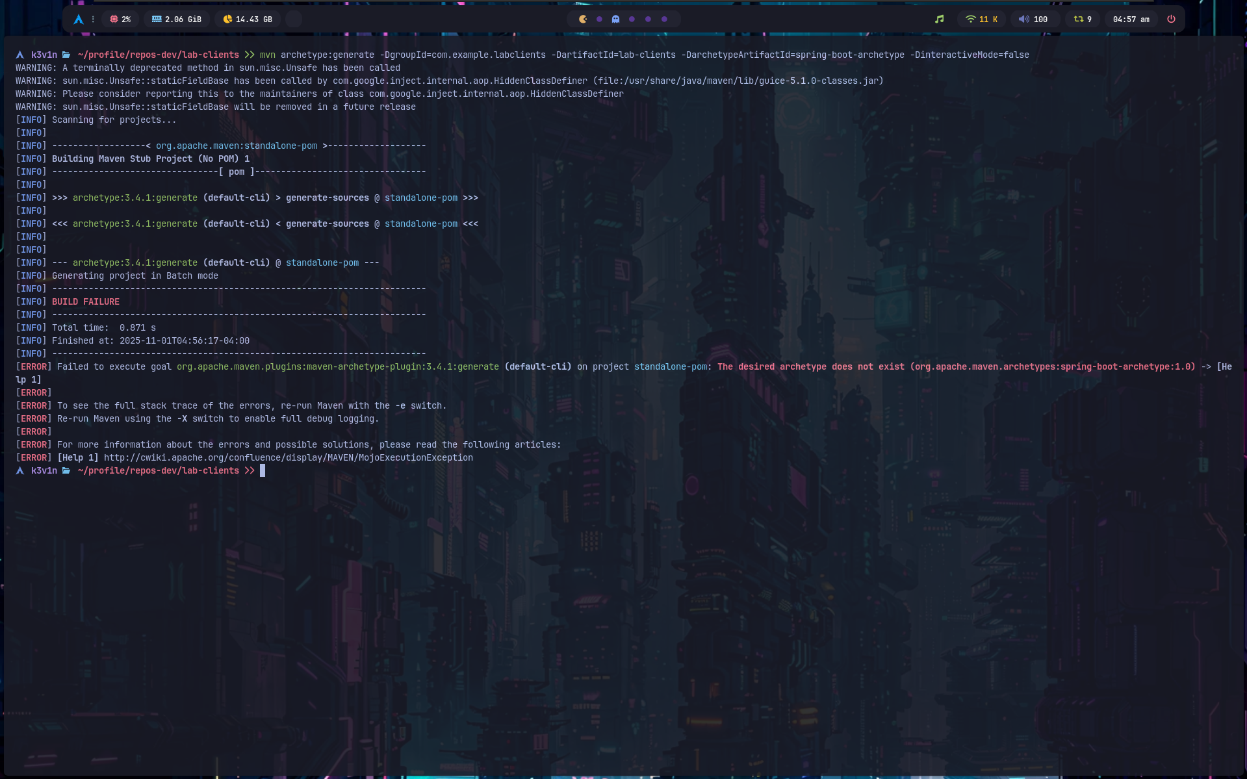Image resolution: width=1247 pixels, height=779 pixels.
Task: Select the fourth workspace dot
Action: [632, 19]
